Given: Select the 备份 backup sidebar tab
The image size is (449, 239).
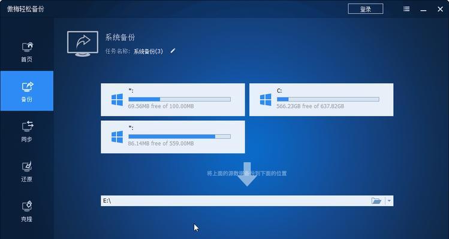Looking at the screenshot, I should [27, 91].
